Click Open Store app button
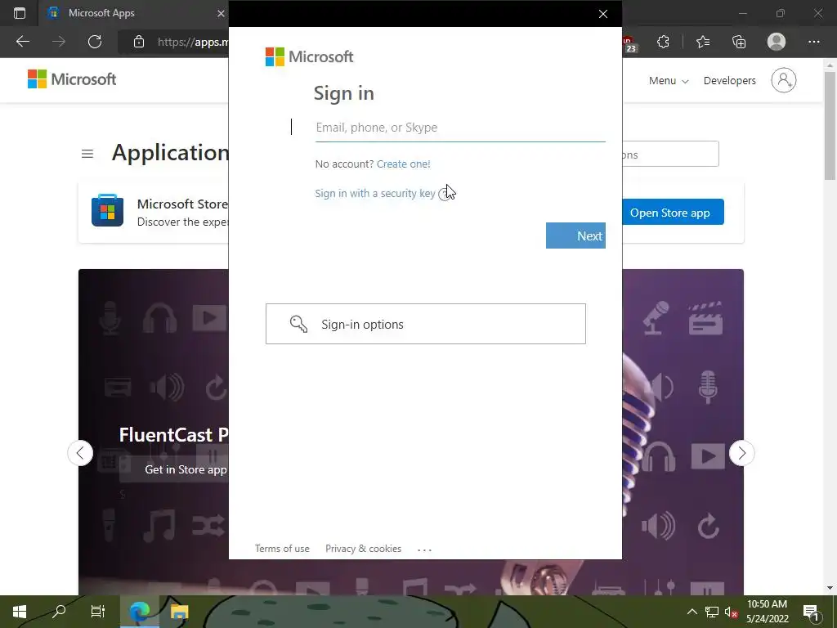 pos(673,212)
